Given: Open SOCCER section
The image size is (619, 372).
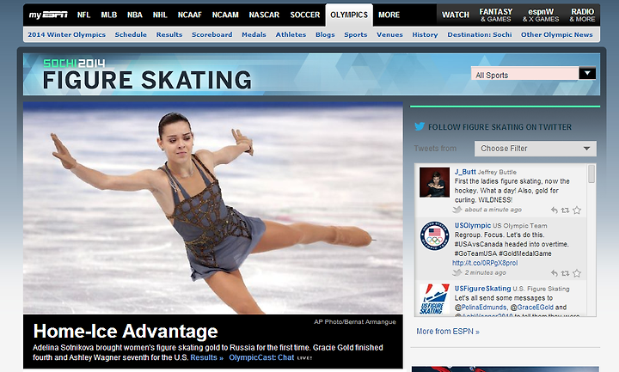Looking at the screenshot, I should [x=304, y=15].
